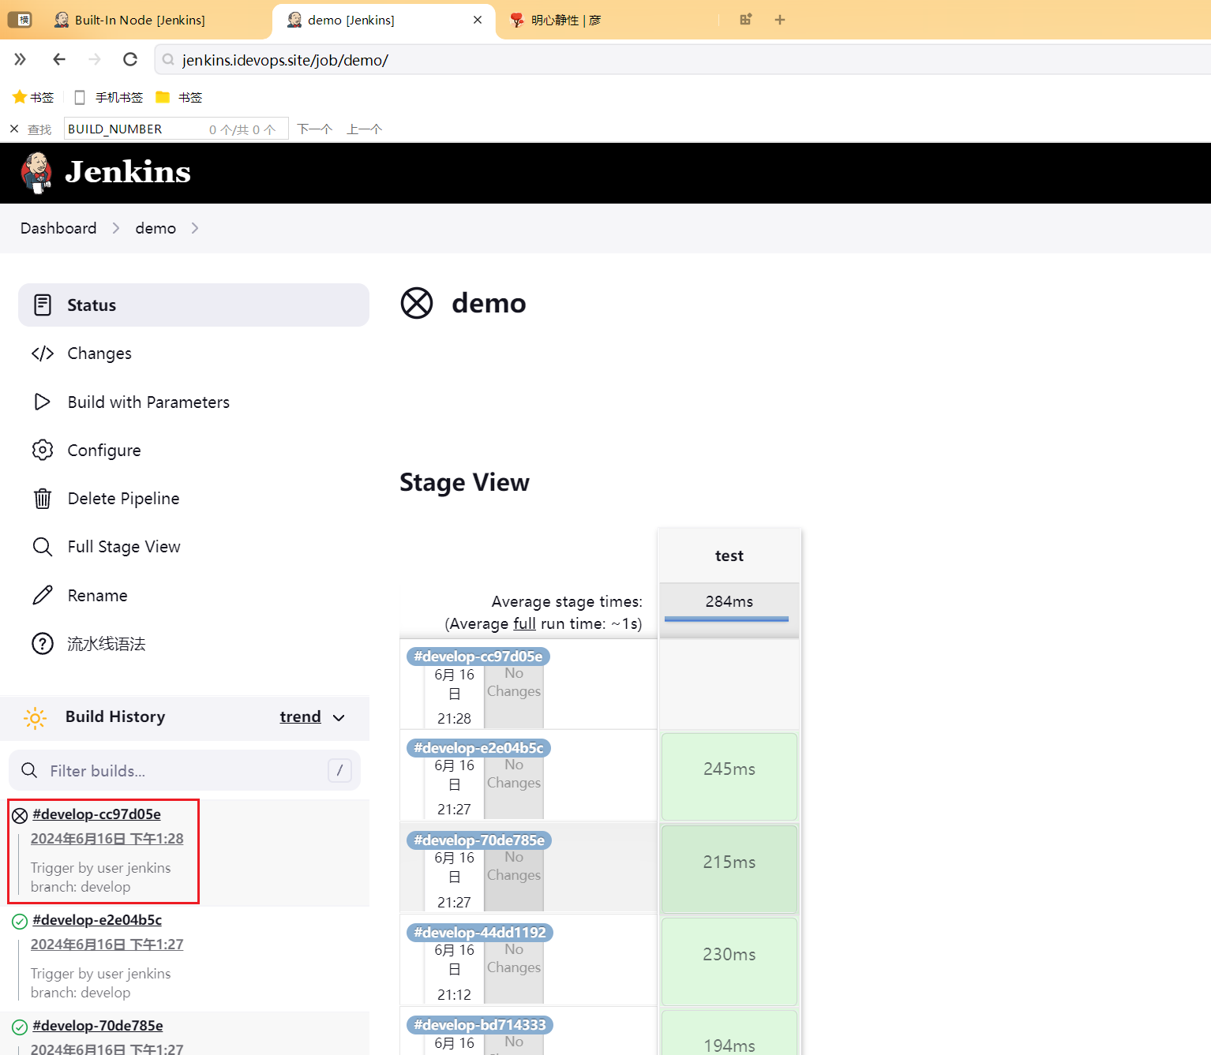The height and width of the screenshot is (1055, 1211).
Task: Click the Dashboard breadcrumb
Action: [58, 228]
